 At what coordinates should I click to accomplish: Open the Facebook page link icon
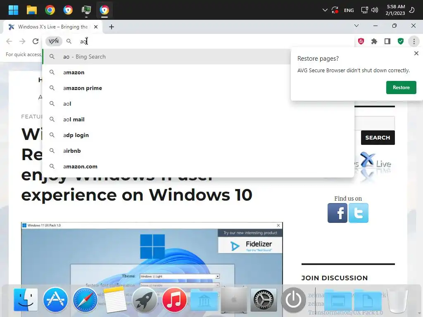(x=337, y=213)
